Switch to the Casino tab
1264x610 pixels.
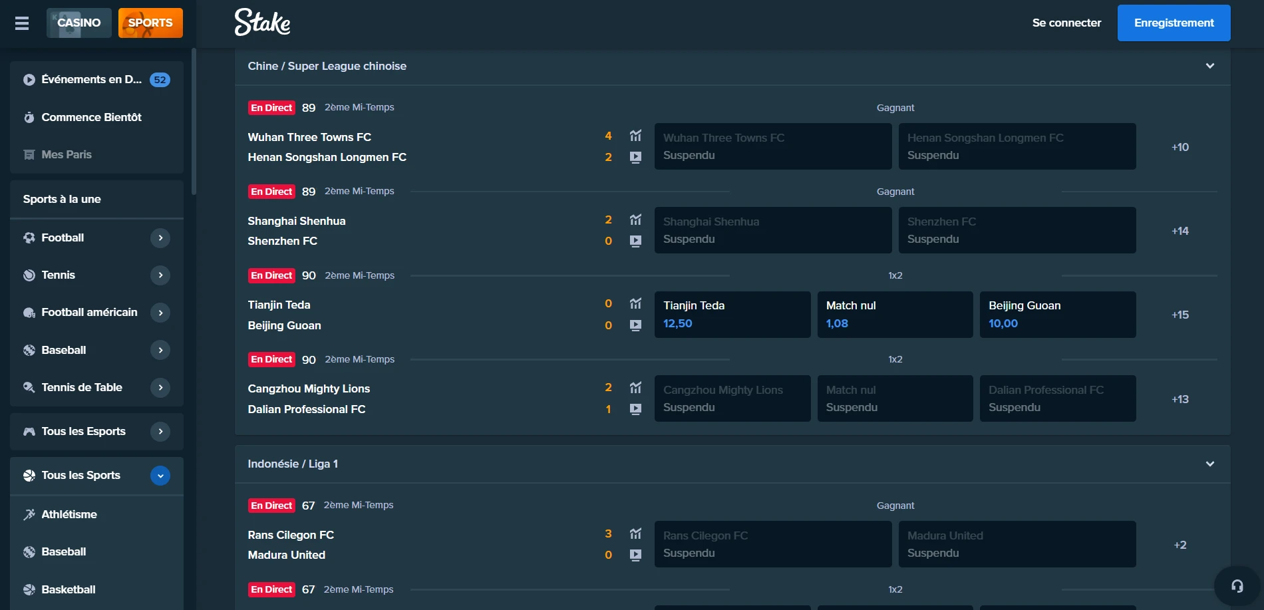point(79,23)
